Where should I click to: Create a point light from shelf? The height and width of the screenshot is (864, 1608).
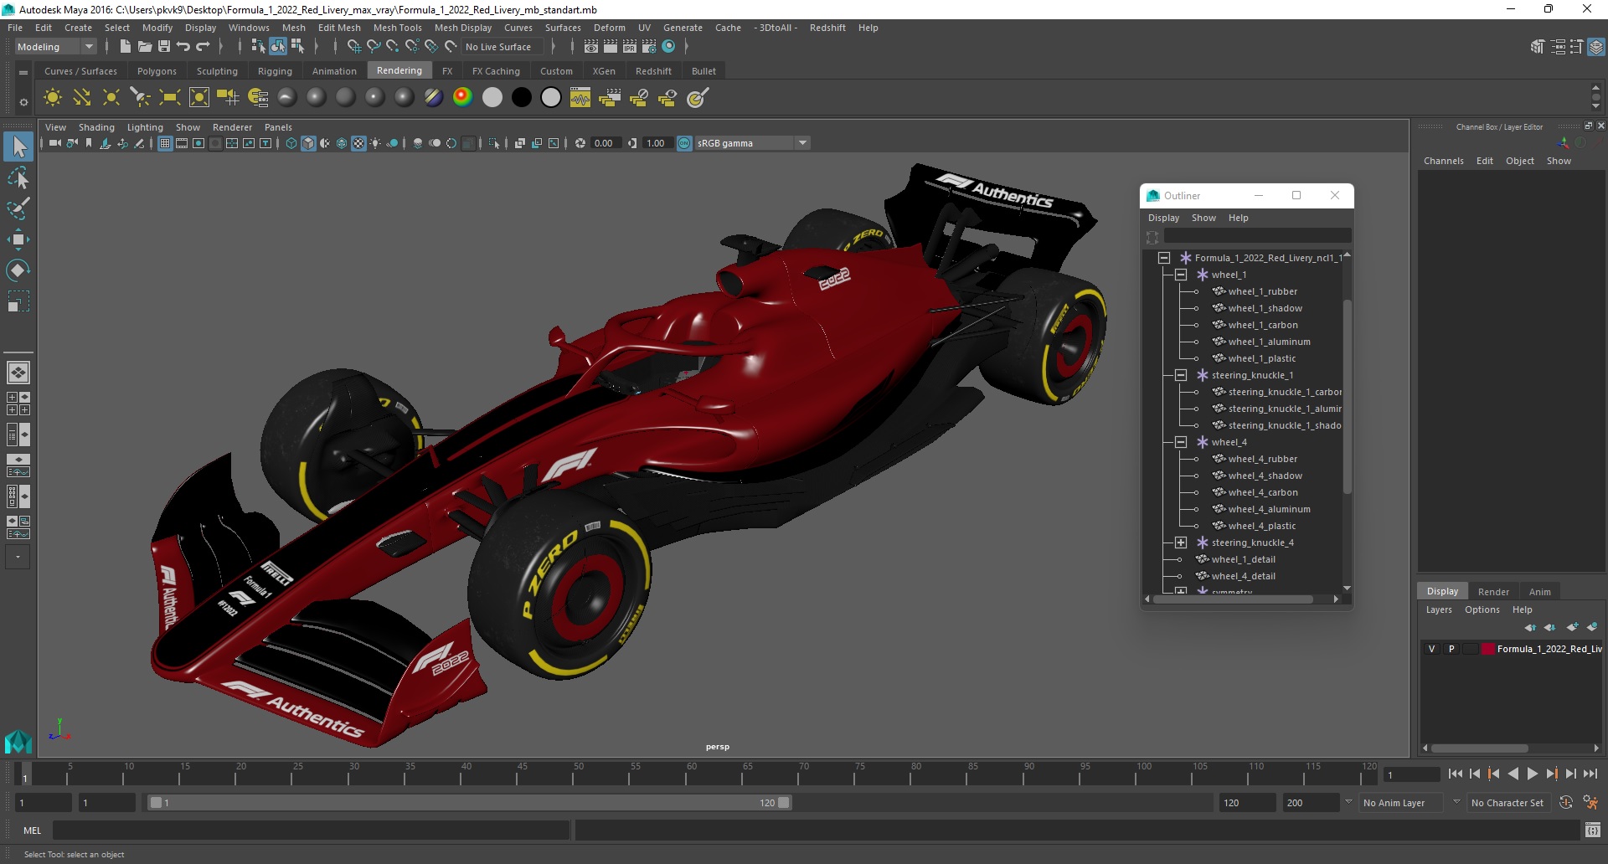tap(111, 98)
